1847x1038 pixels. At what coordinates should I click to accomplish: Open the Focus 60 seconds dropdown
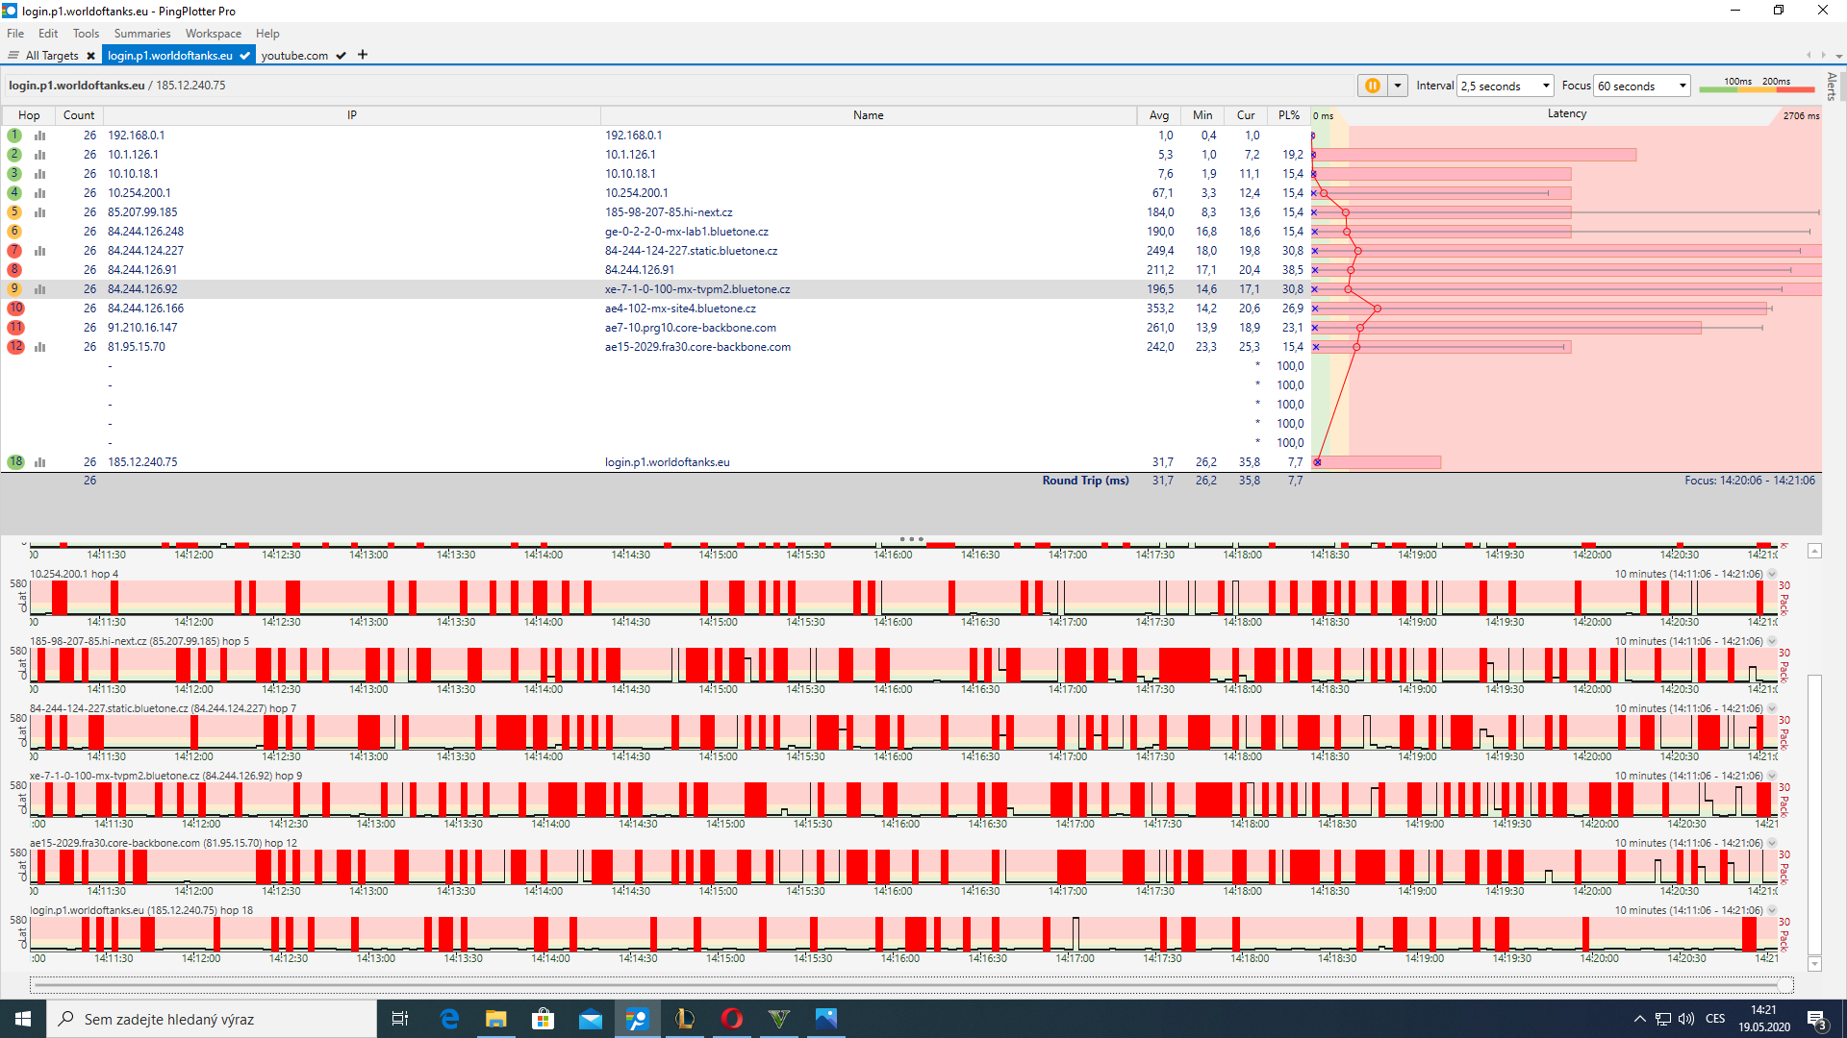click(1641, 86)
